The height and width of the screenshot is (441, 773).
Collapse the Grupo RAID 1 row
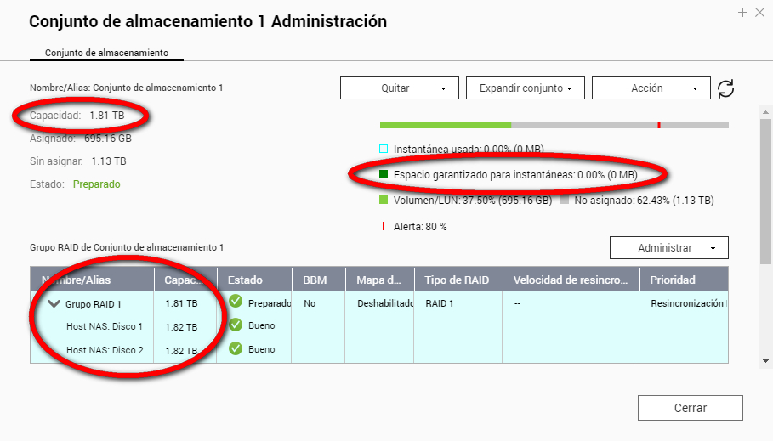54,303
